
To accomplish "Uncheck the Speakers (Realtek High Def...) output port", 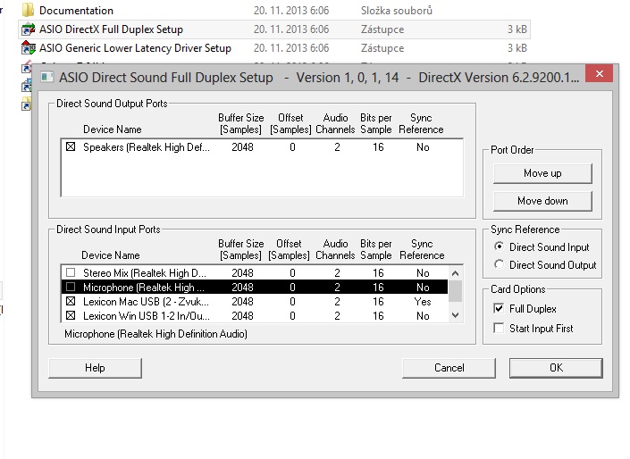I will click(71, 147).
